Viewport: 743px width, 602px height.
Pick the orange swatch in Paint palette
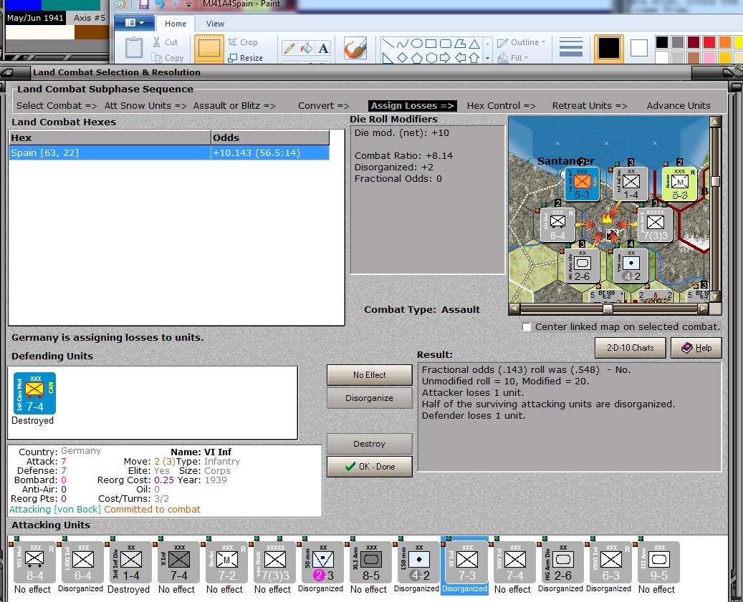724,42
